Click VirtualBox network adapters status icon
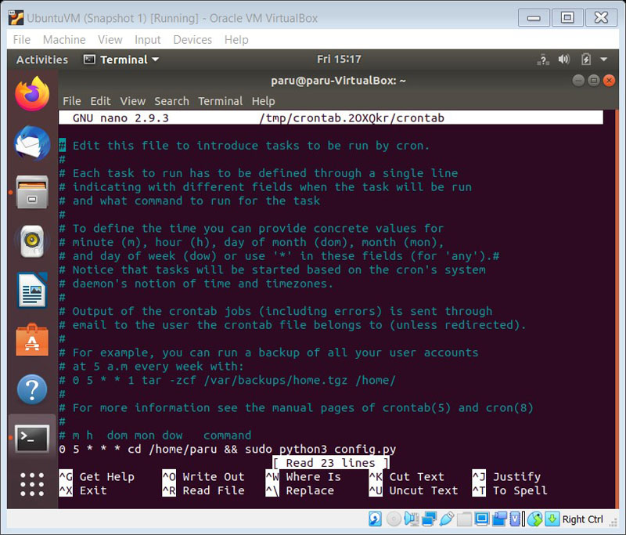 pyautogui.click(x=429, y=519)
